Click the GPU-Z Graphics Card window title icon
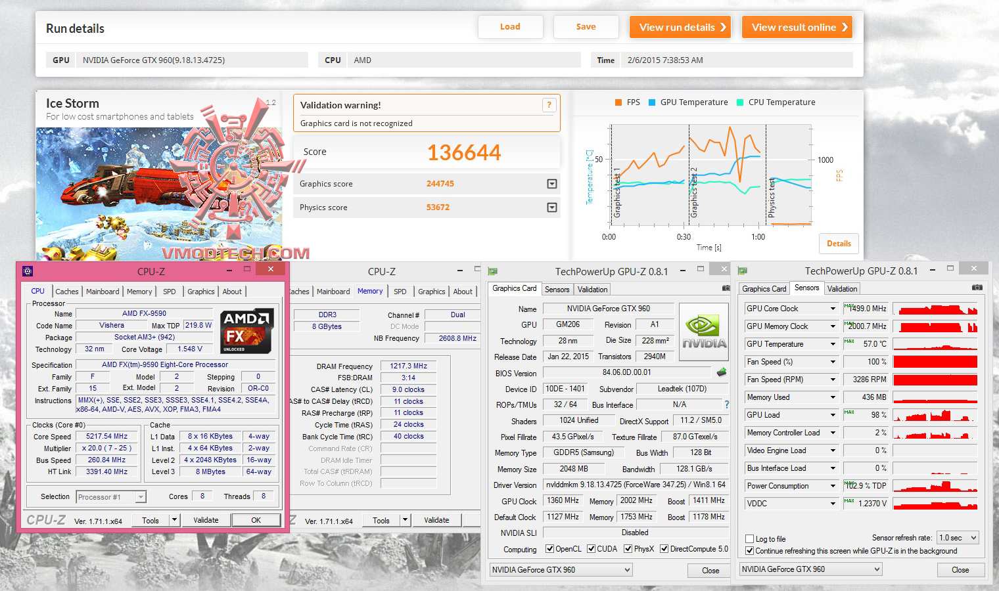 pyautogui.click(x=493, y=271)
